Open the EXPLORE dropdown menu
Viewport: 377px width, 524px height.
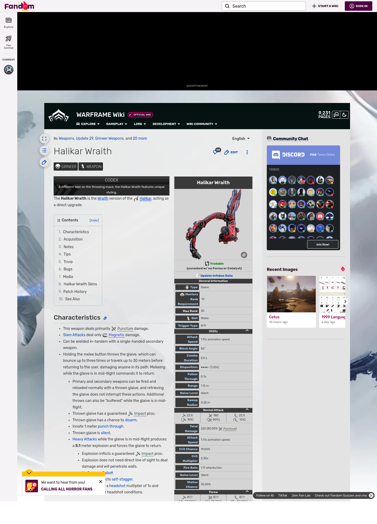tap(88, 124)
